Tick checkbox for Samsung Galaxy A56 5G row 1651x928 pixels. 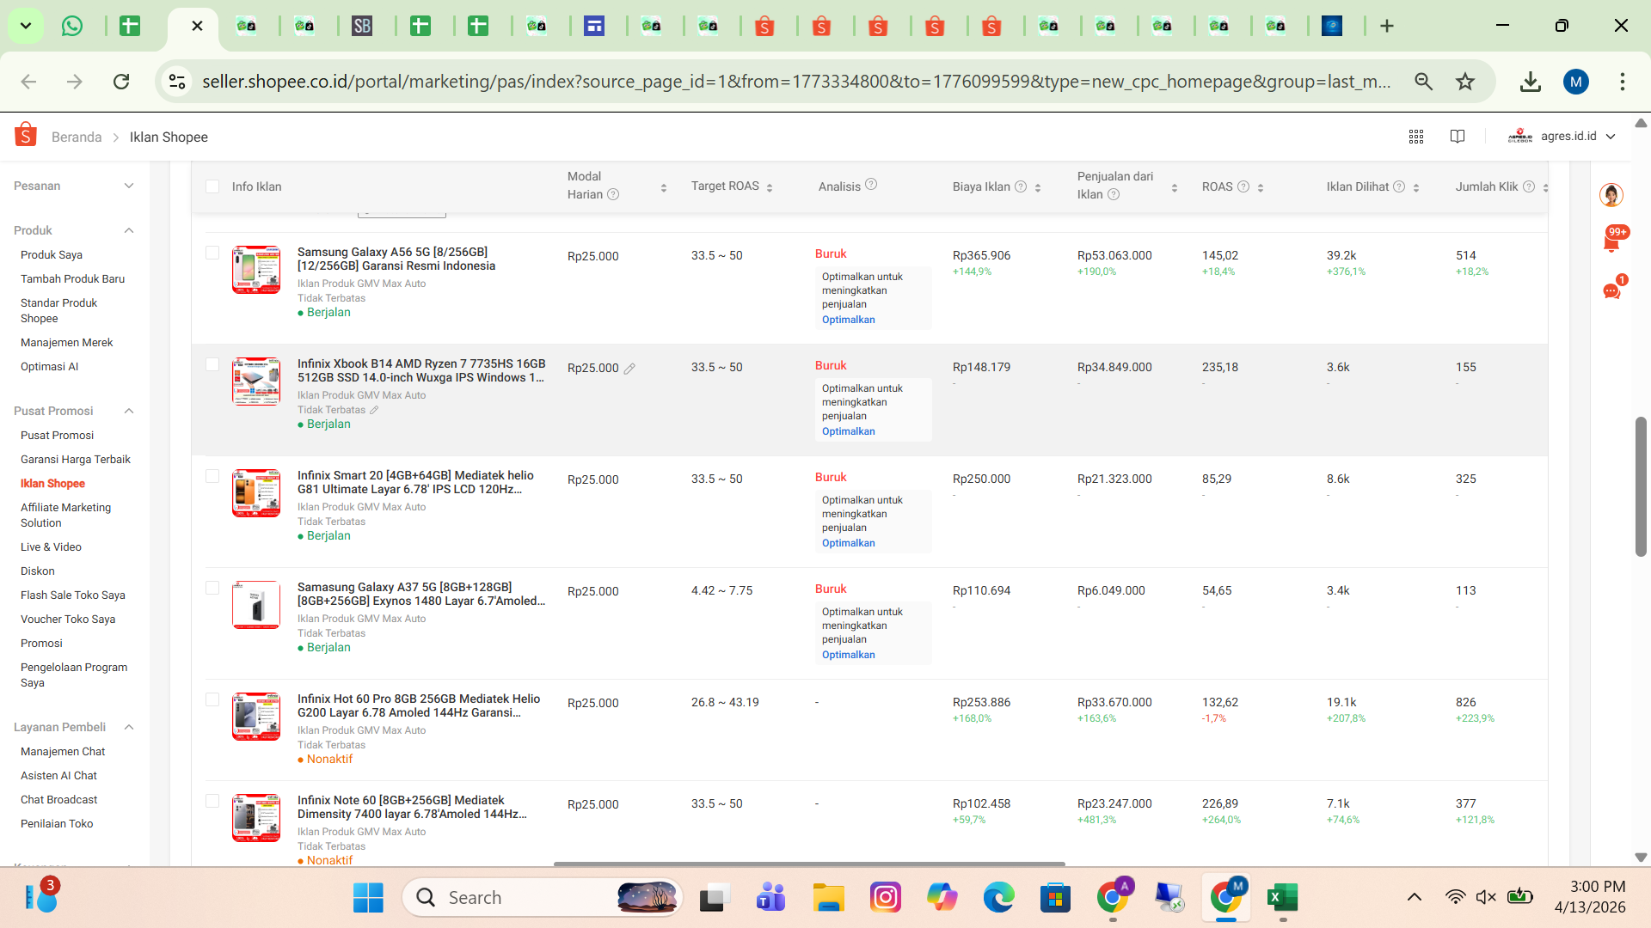[x=212, y=253]
